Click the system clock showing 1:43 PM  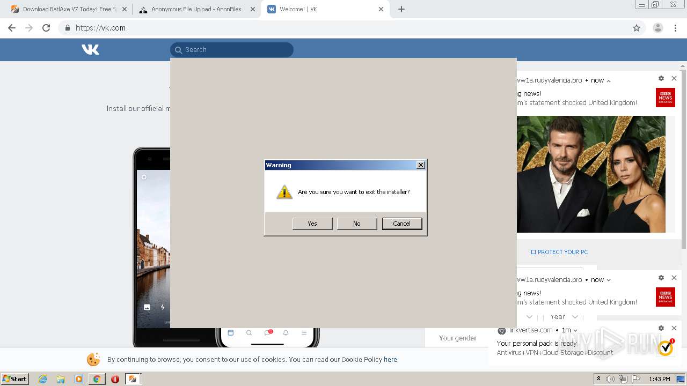click(x=659, y=379)
